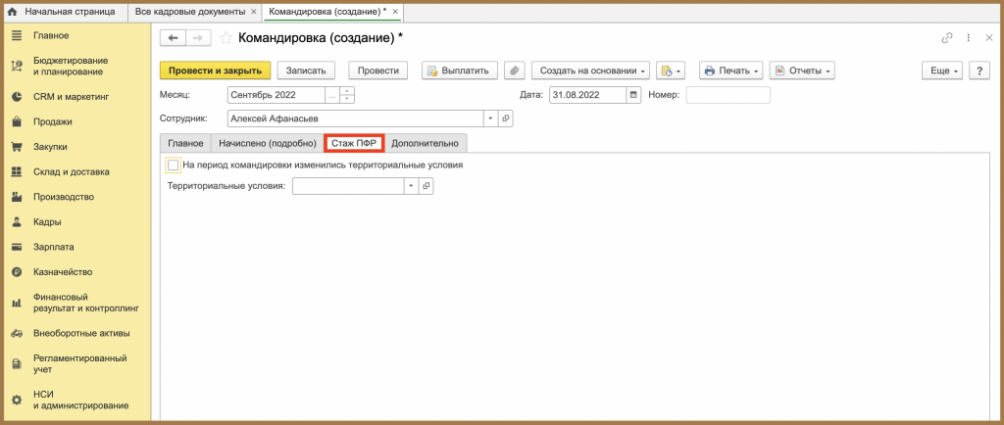Click the paperclip attachments icon
This screenshot has height=425, width=1004.
515,71
